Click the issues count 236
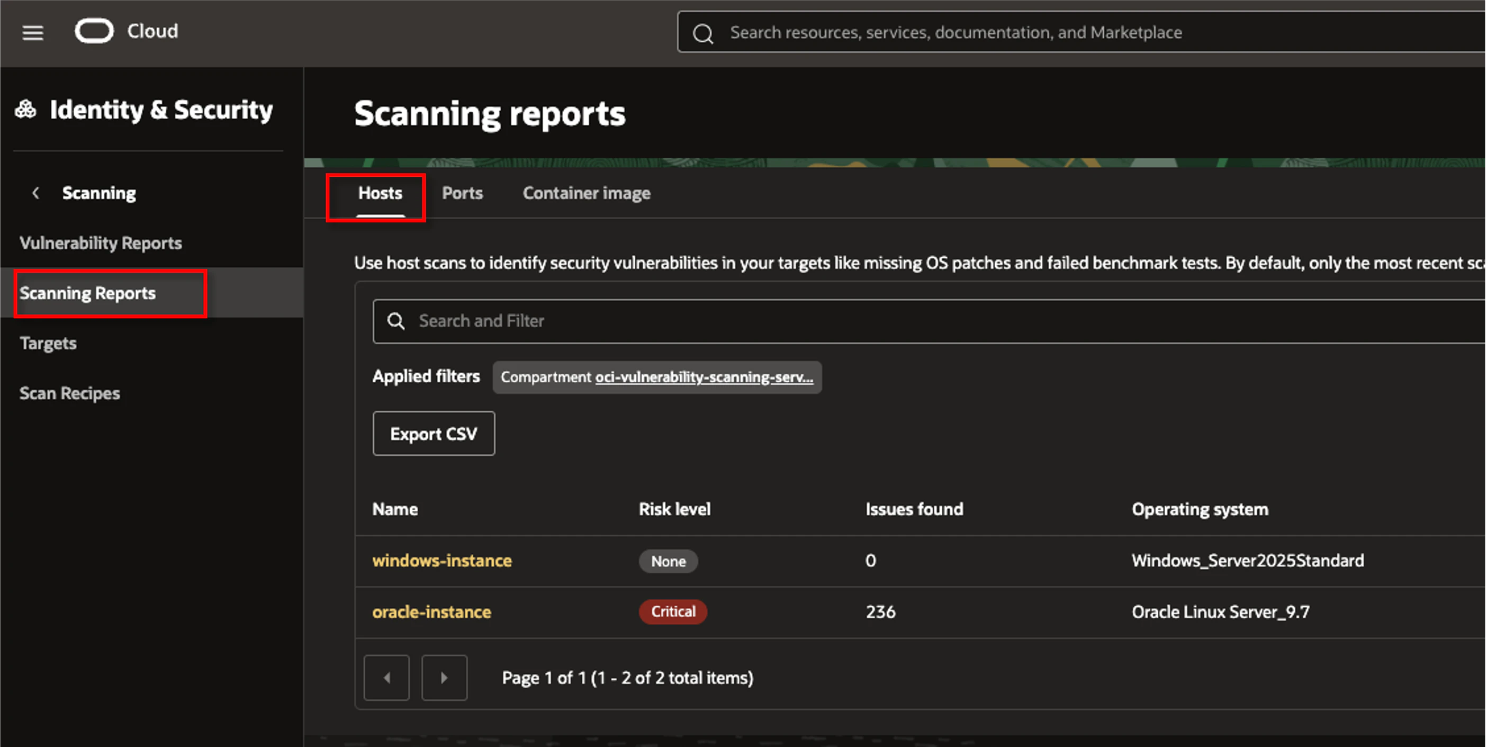 click(880, 612)
